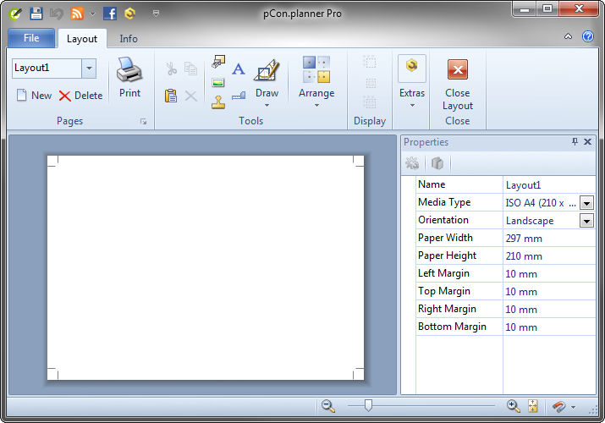Click the Media Type property label
This screenshot has height=423, width=605.
tap(444, 202)
